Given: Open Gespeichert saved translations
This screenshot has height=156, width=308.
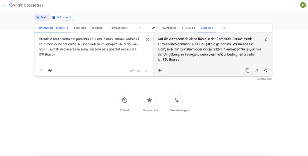Looking at the screenshot, I should pyautogui.click(x=149, y=100).
